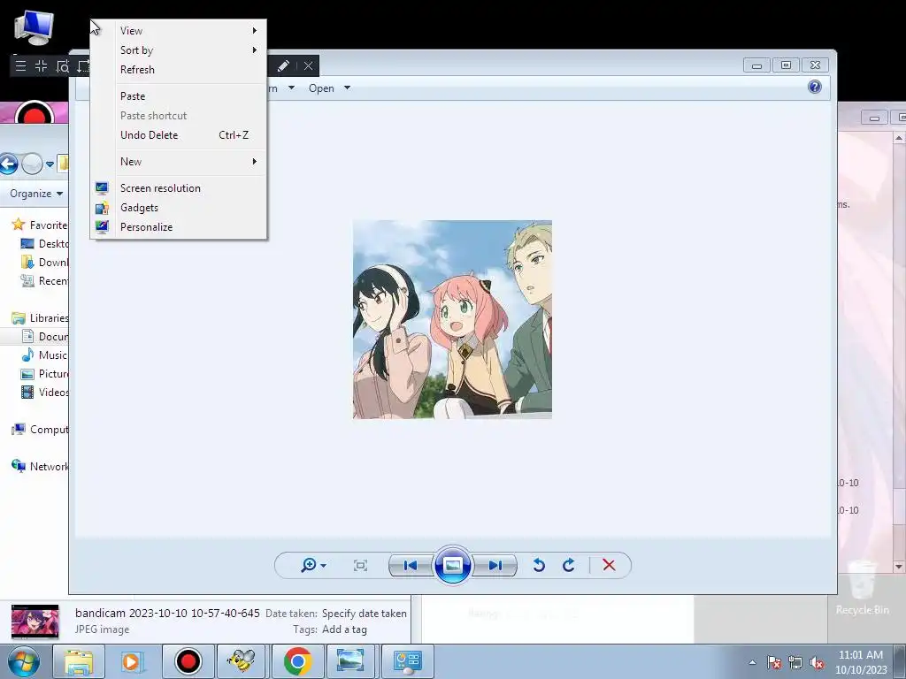The height and width of the screenshot is (679, 906).
Task: Open the zoom magnifier in Photo Viewer
Action: (x=313, y=565)
